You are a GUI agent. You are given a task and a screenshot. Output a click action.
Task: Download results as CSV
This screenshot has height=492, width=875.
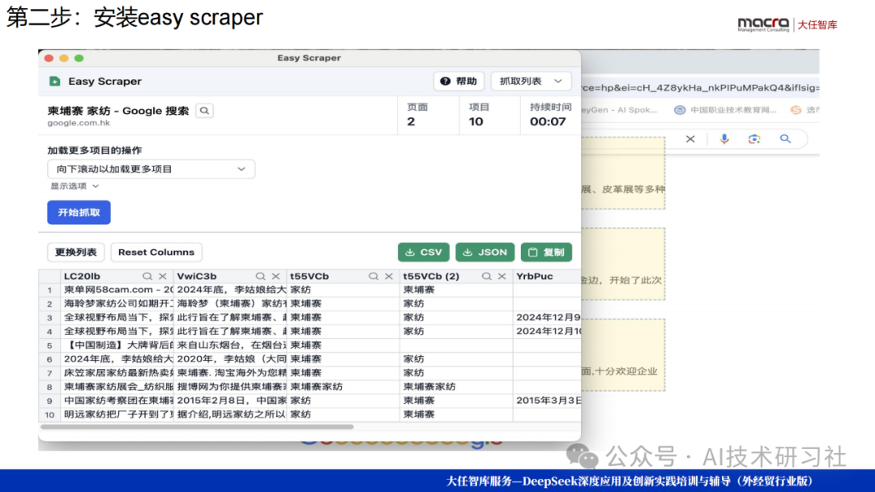pos(423,252)
